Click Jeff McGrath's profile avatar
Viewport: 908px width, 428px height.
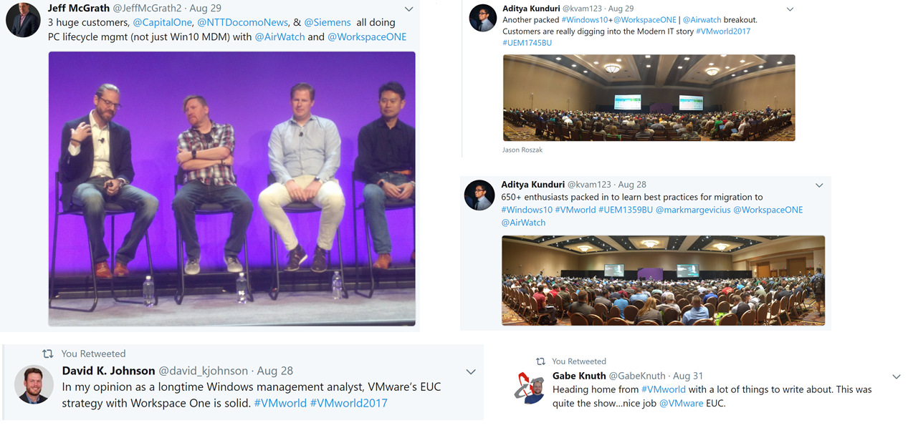click(23, 19)
